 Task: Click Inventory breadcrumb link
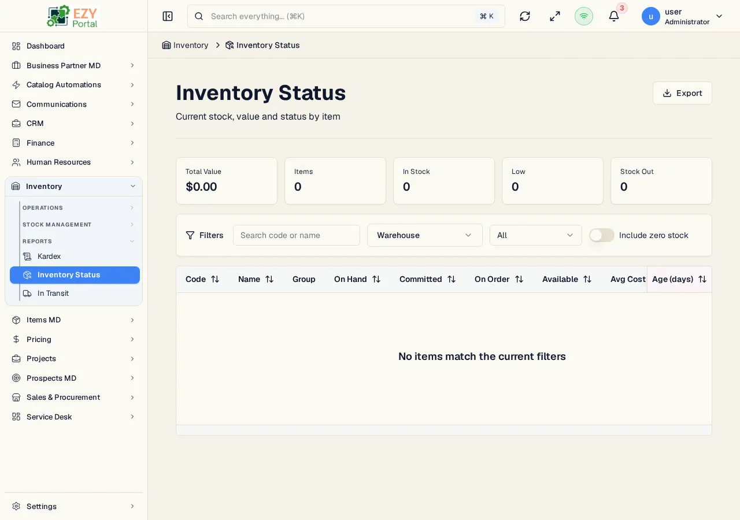point(185,45)
